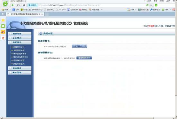Screen dimensions: 177x119
Task: Open the 谷歌 bookmark
Action: pyautogui.click(x=16, y=10)
